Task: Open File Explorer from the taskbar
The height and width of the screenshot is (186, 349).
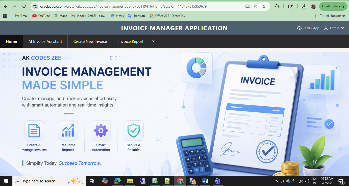Action: [x=130, y=181]
